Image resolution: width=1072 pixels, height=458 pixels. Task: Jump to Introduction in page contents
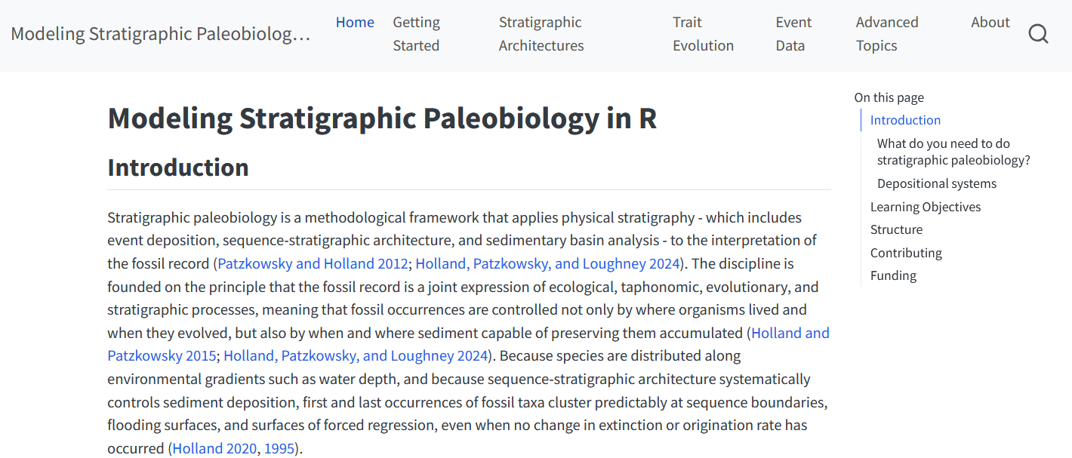coord(905,120)
